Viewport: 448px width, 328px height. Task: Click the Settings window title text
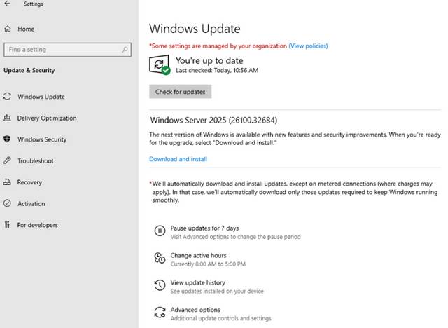34,4
